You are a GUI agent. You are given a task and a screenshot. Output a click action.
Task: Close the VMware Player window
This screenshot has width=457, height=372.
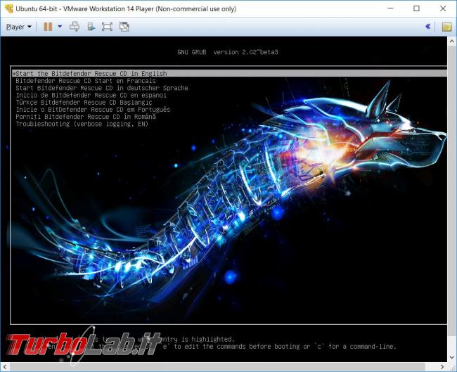pyautogui.click(x=443, y=8)
